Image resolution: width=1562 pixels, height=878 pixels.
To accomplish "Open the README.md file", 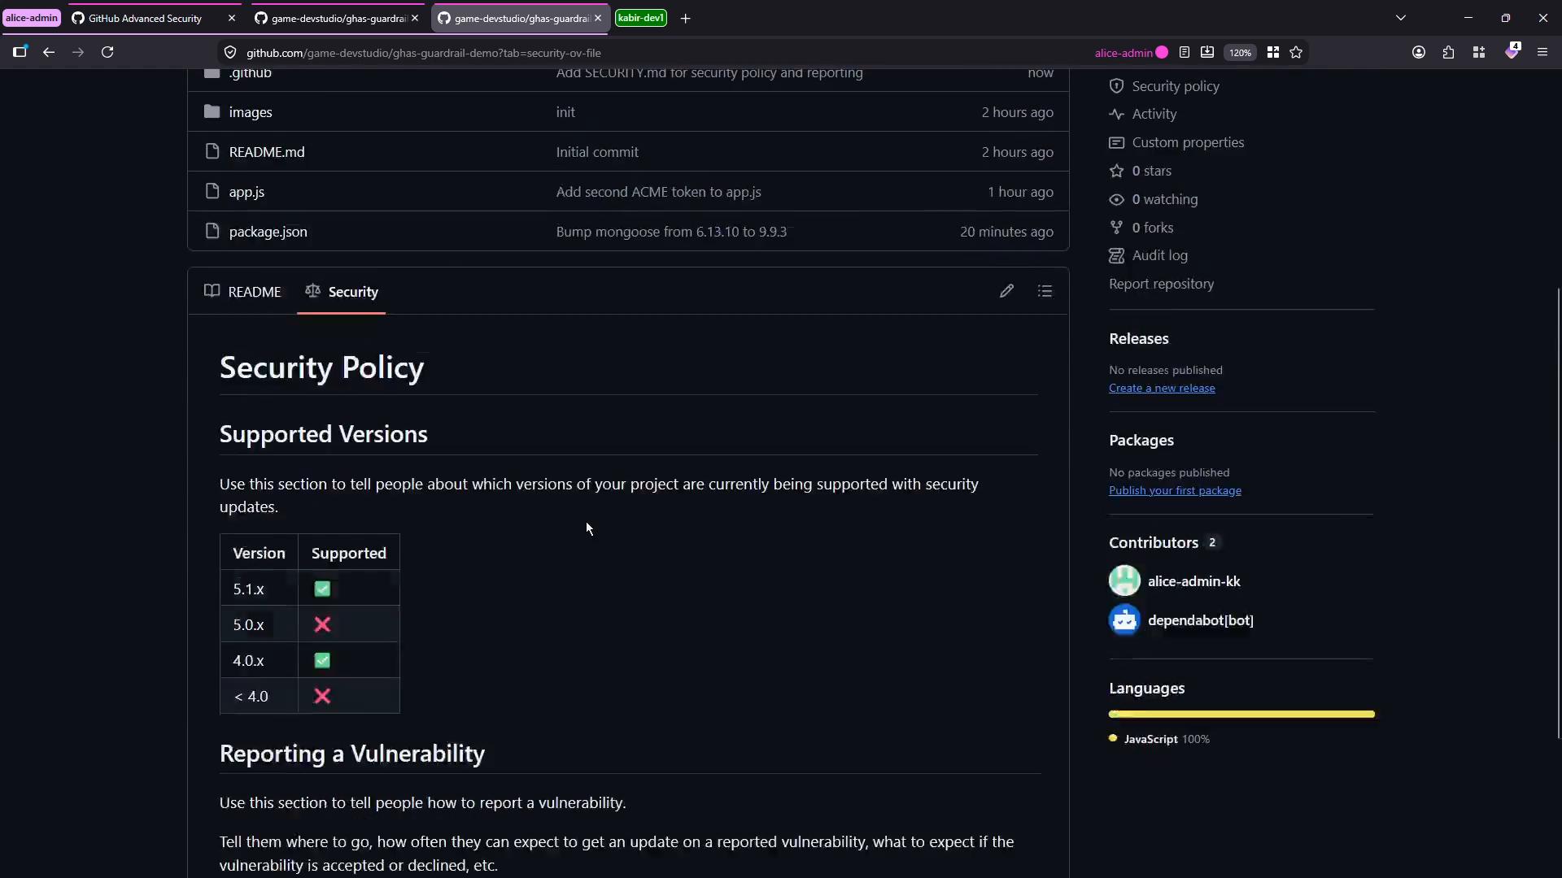I will [x=267, y=152].
